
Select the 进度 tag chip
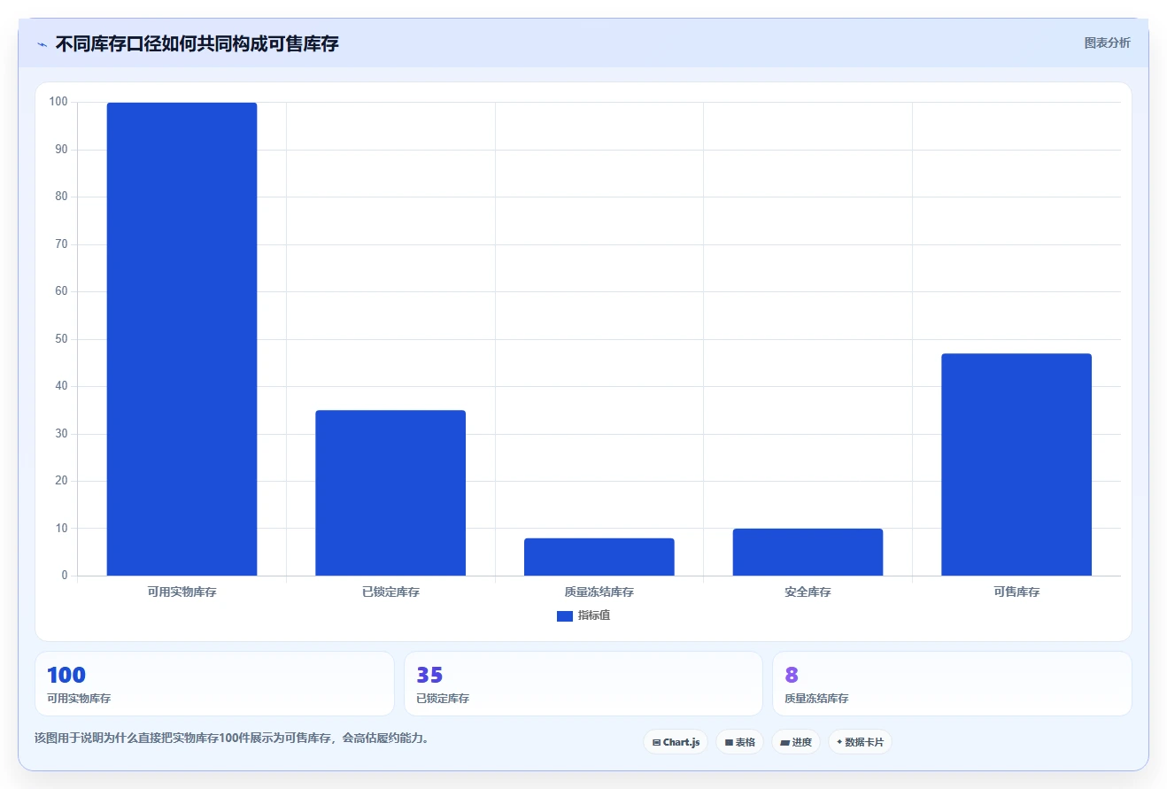pos(796,742)
